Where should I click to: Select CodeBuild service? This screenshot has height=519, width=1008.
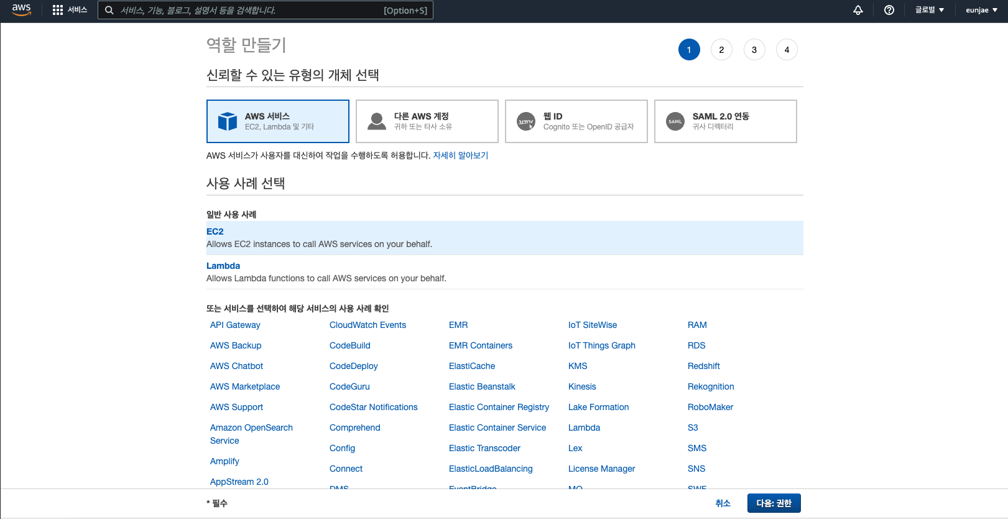(x=350, y=345)
